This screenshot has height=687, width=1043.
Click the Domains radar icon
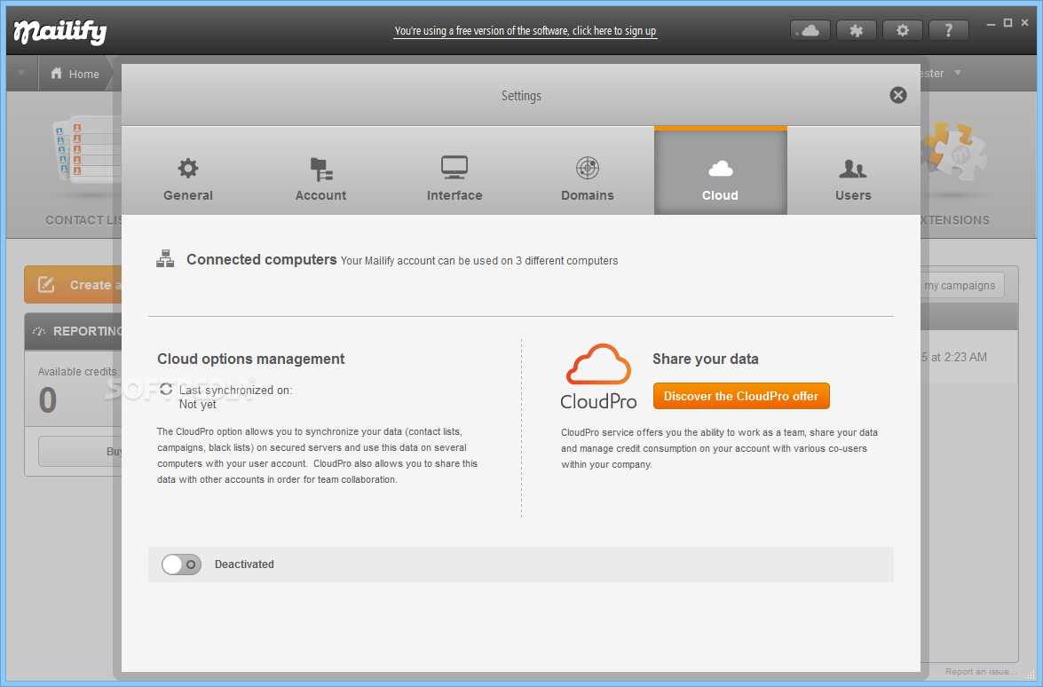(x=588, y=168)
